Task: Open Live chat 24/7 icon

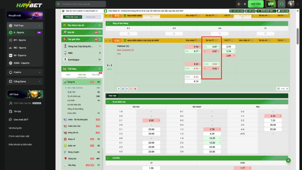Action: point(11,119)
